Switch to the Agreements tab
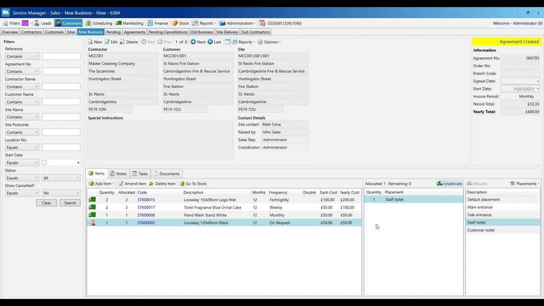544x306 pixels. [x=135, y=32]
